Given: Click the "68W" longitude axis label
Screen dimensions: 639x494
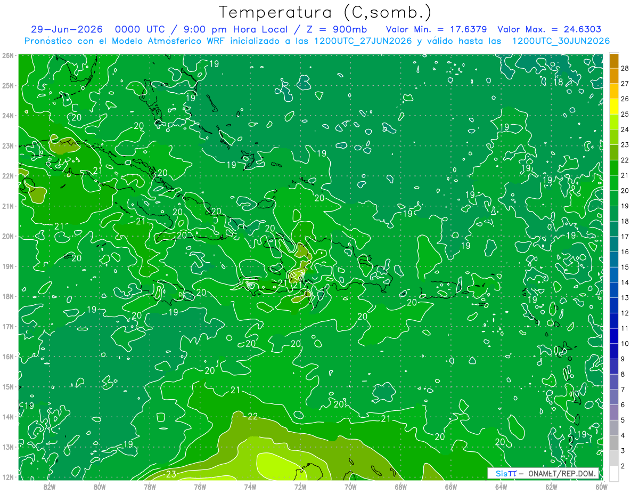Looking at the screenshot, I should pos(401,487).
